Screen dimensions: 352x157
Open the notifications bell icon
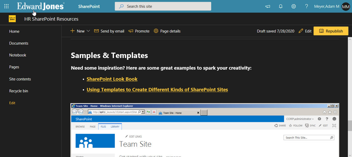(x=281, y=6)
